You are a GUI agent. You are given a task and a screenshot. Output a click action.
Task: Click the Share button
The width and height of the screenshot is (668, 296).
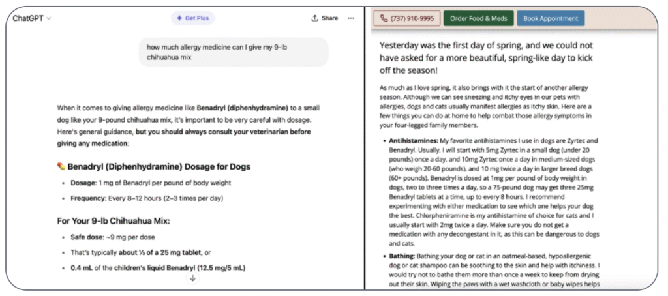[325, 18]
